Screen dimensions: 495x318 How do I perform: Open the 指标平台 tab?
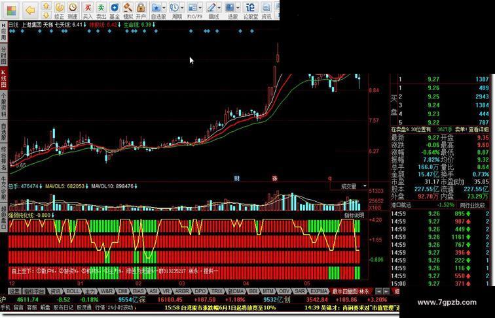point(34,291)
